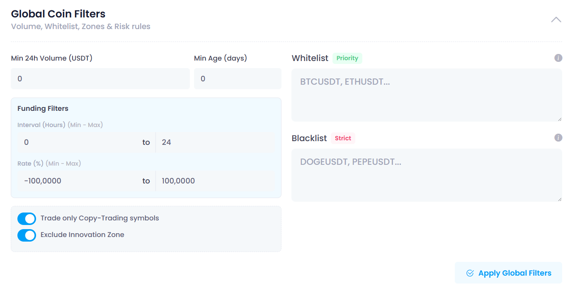The height and width of the screenshot is (286, 570).
Task: Collapse the Global Coin Filters panel
Action: pos(556,20)
